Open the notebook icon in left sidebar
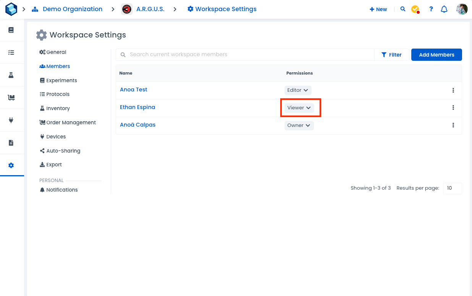Viewport: 472px width, 296px height. pyautogui.click(x=11, y=30)
